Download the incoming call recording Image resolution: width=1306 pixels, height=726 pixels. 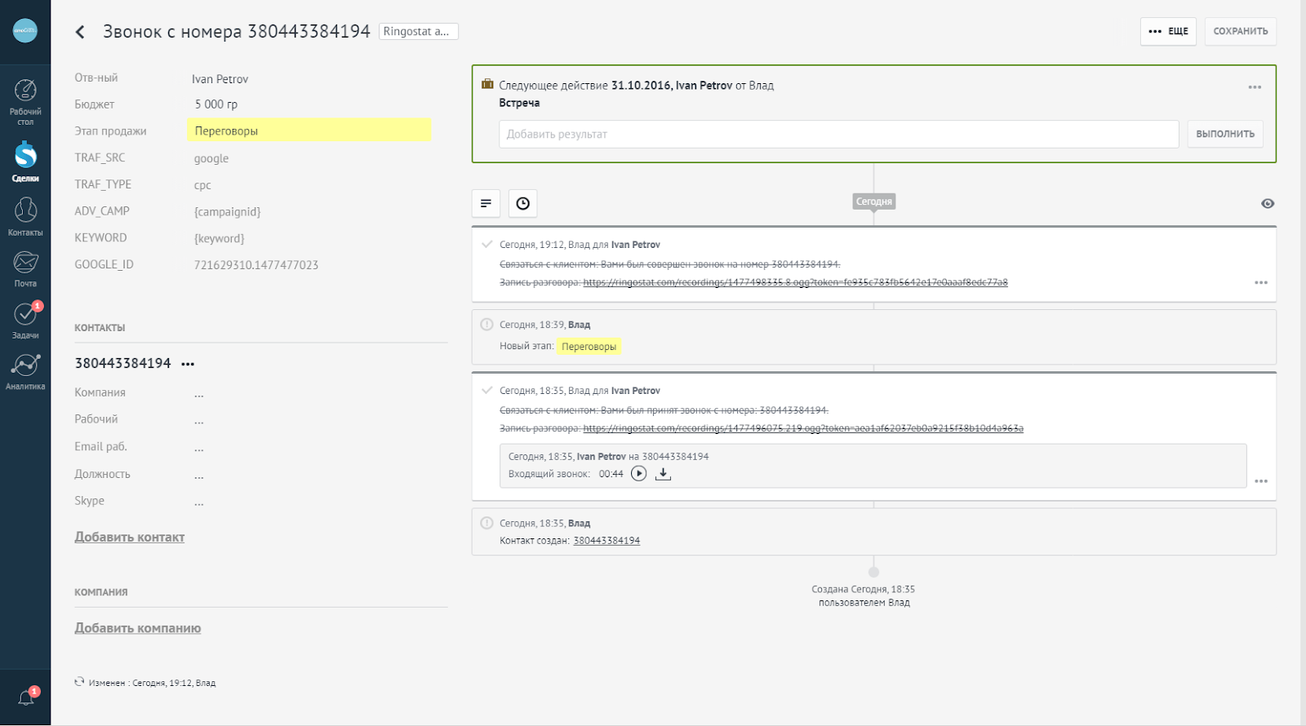pos(663,474)
